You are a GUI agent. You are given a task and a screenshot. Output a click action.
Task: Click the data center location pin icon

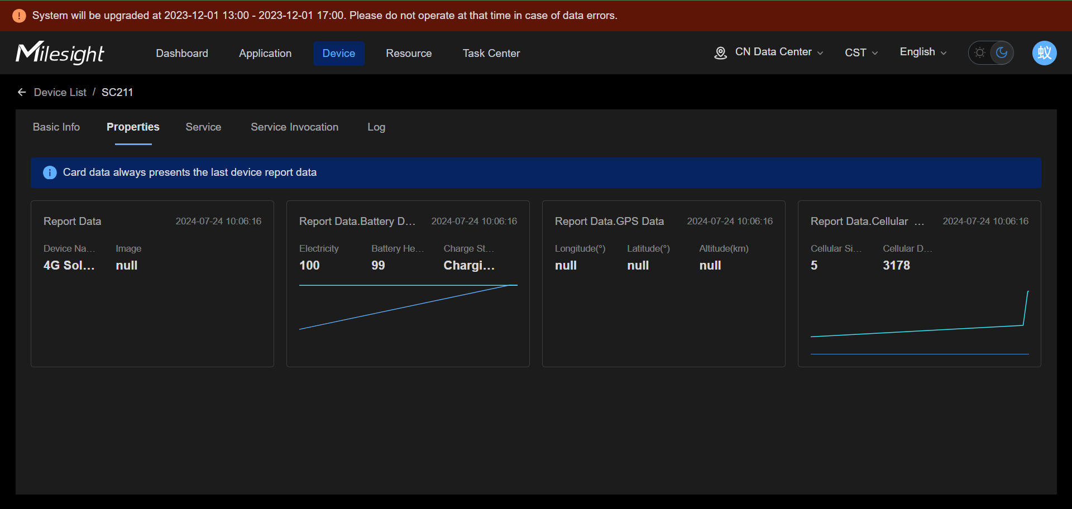(x=720, y=53)
